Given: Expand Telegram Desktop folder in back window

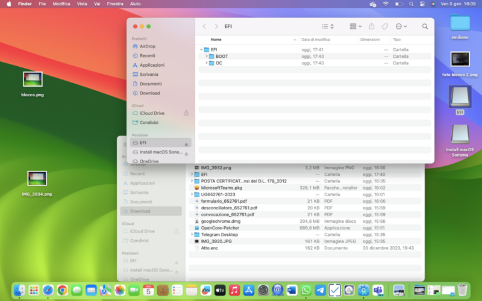Looking at the screenshot, I should point(192,234).
